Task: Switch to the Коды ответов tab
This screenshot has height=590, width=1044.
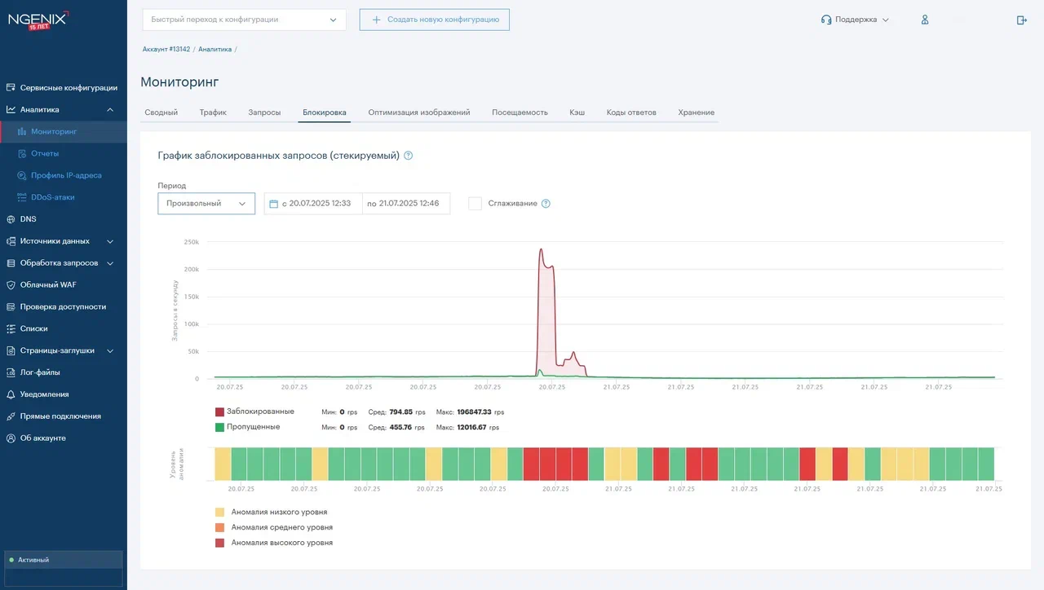Action: pos(630,112)
